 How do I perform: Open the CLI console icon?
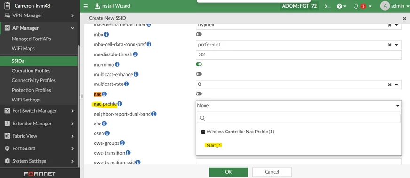coord(328,6)
